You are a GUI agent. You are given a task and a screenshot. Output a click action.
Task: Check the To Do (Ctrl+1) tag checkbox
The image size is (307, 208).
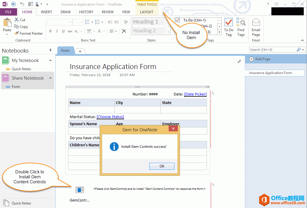(x=178, y=20)
